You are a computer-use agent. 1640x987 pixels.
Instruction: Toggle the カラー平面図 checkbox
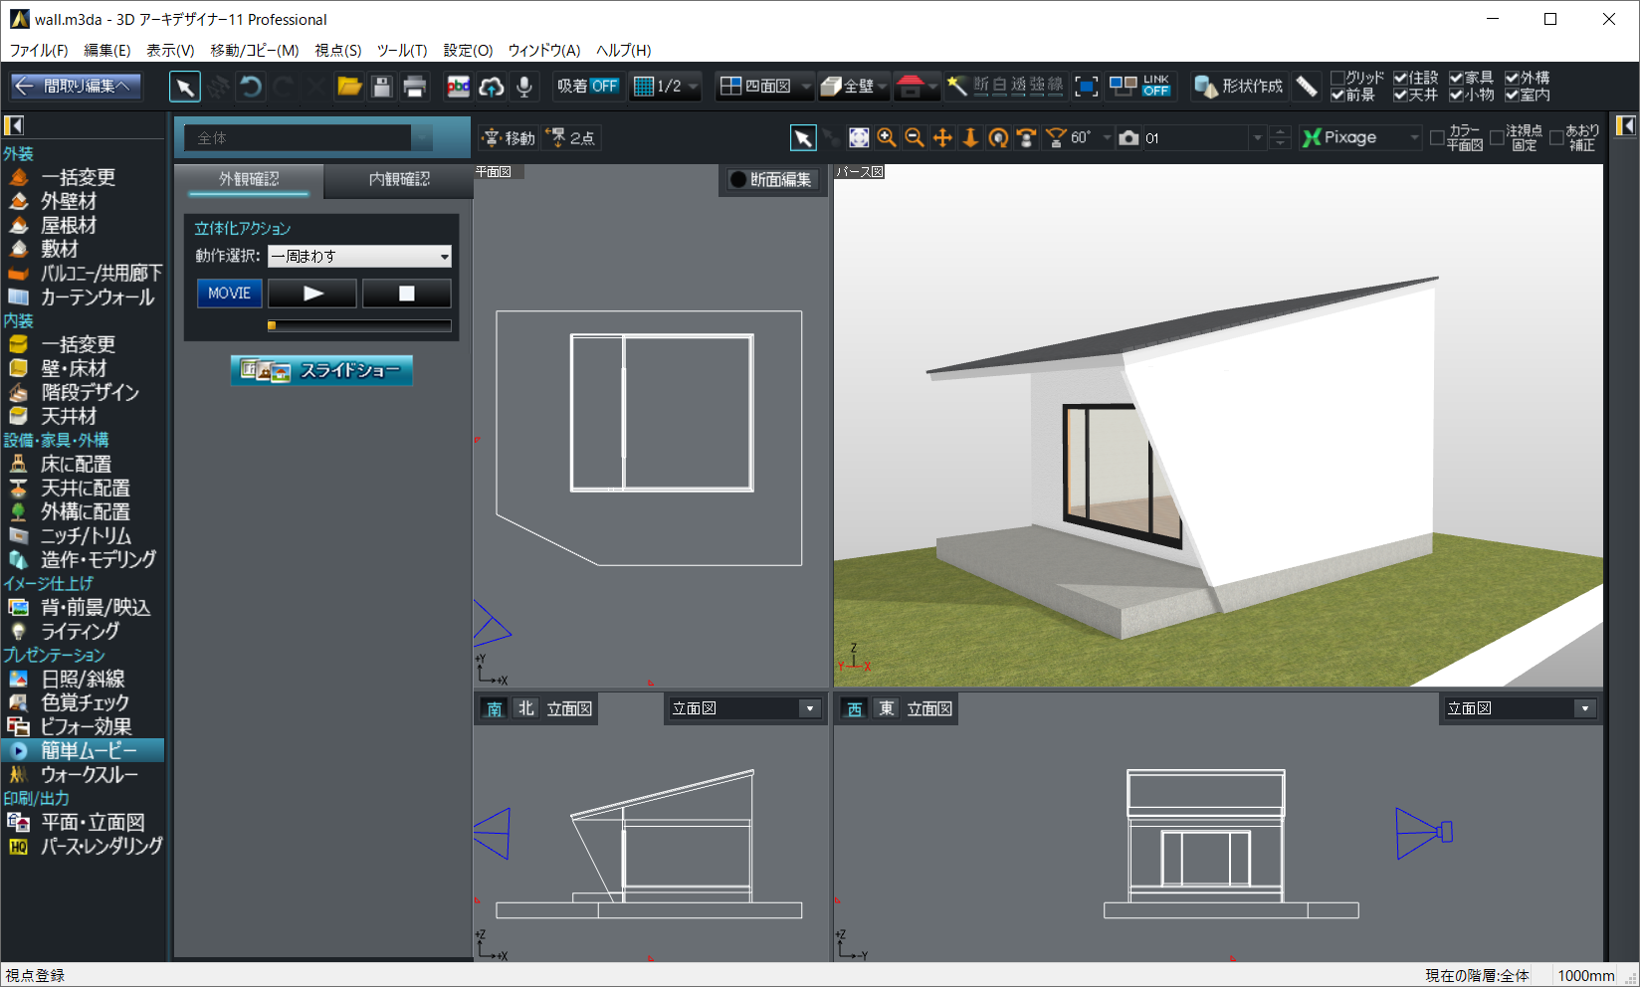point(1437,138)
